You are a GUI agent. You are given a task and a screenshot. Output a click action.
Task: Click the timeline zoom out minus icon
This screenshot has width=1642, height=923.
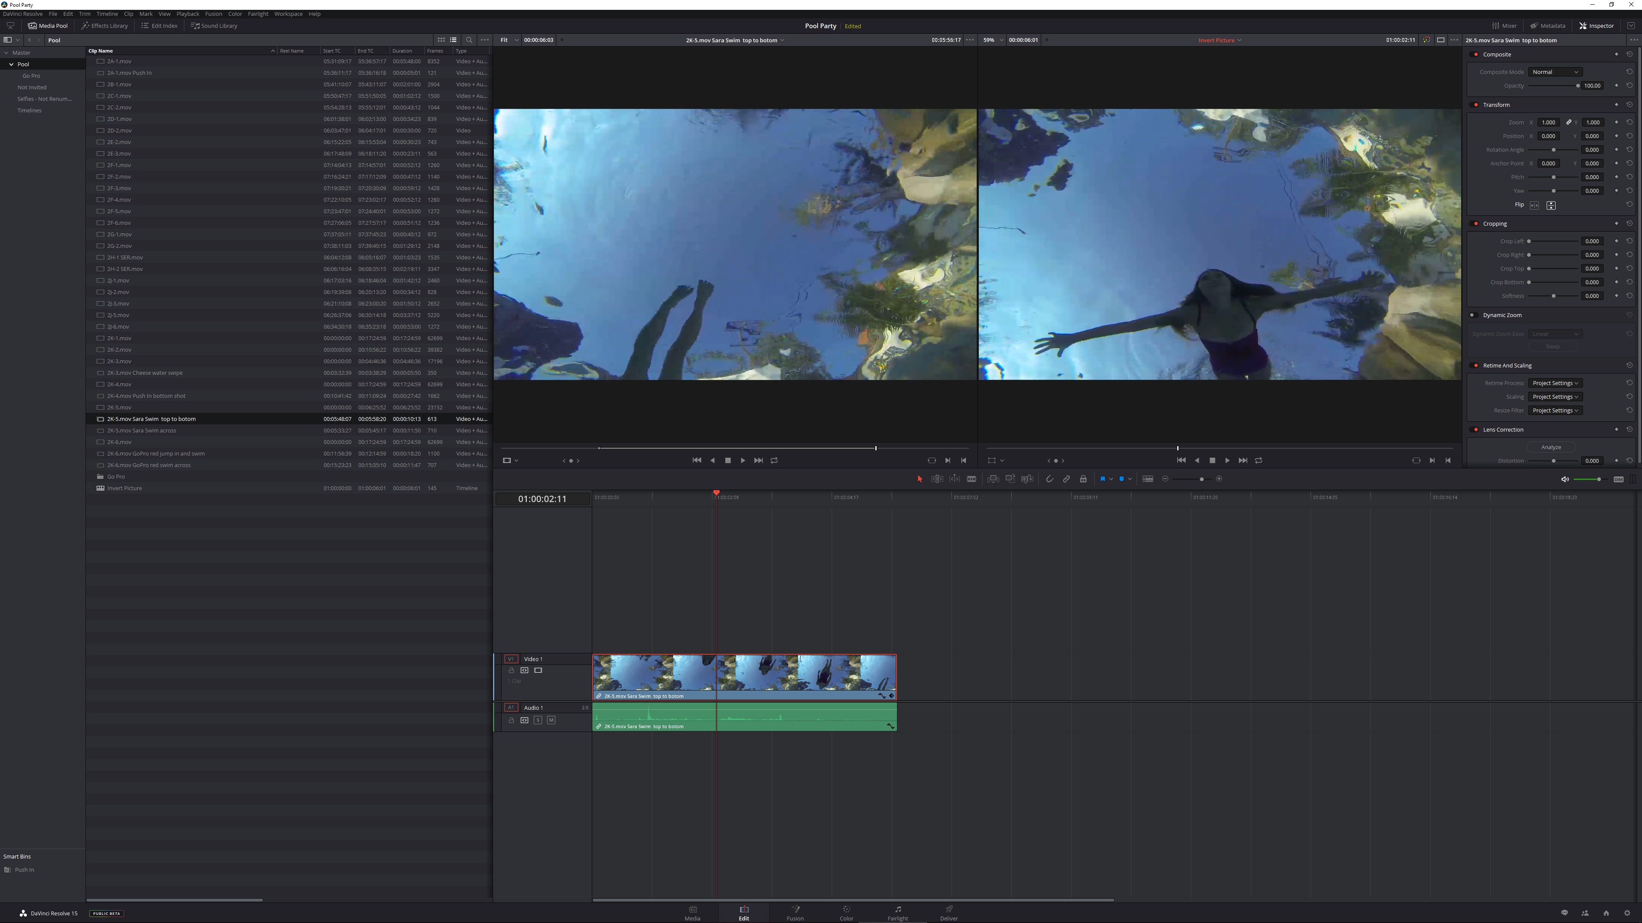tap(1165, 479)
